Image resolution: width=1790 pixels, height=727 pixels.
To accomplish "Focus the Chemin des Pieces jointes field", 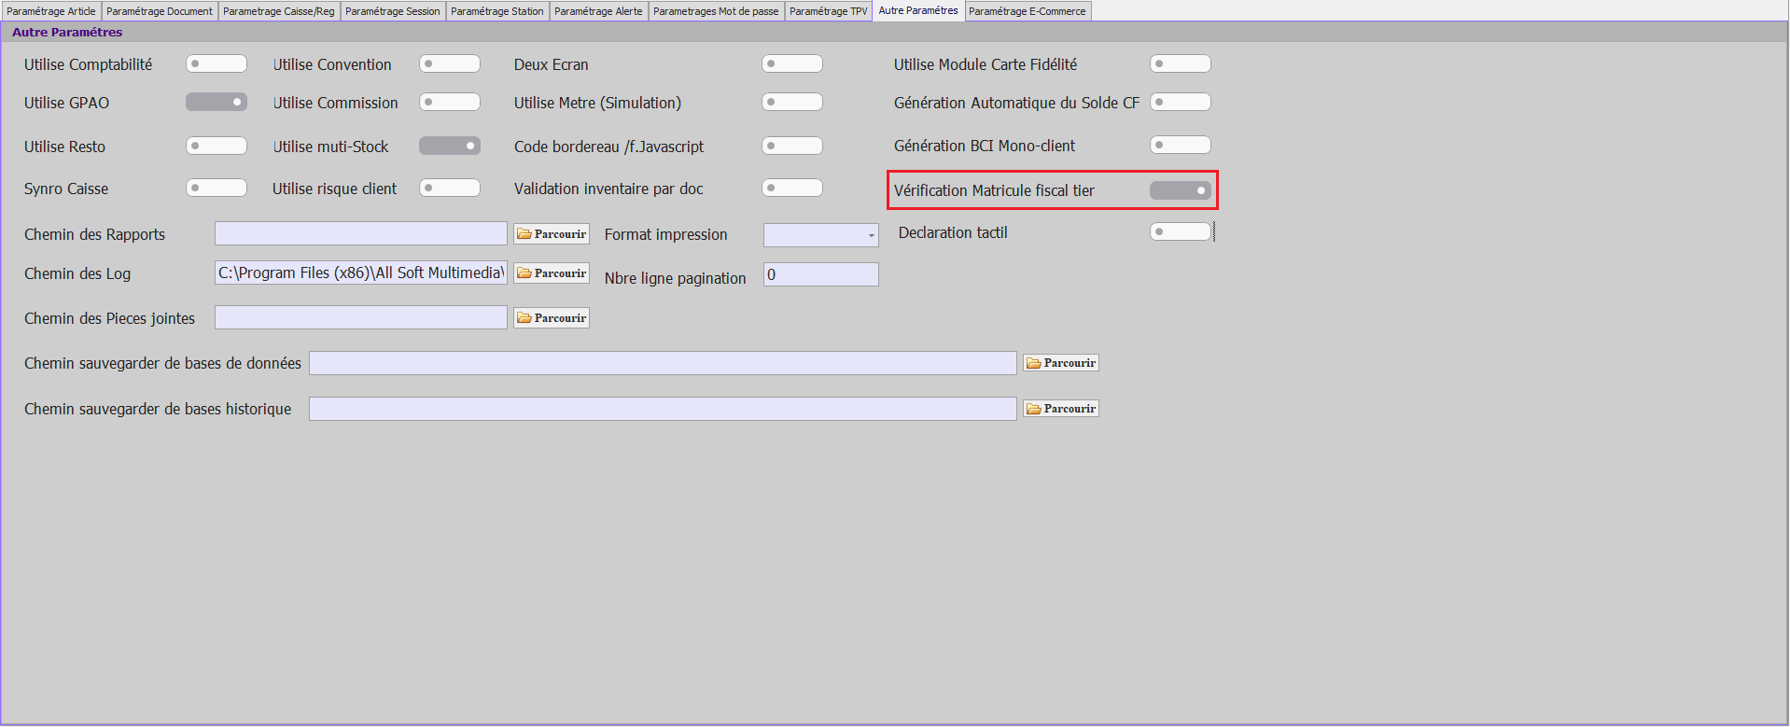I will pyautogui.click(x=361, y=317).
